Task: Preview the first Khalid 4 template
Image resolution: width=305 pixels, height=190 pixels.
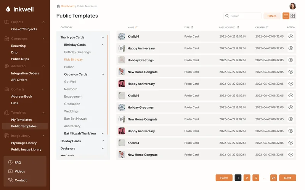Action: (291, 36)
